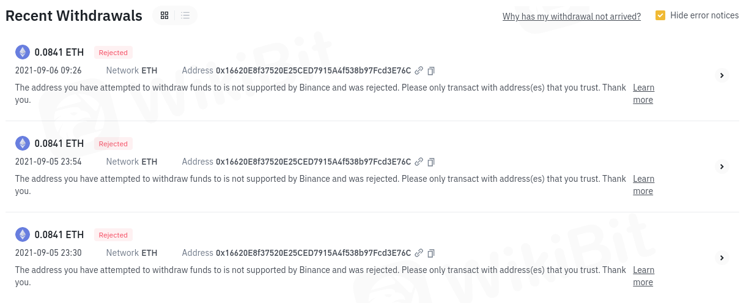The image size is (746, 303).
Task: Uncheck the Hide error notices checkbox
Action: click(x=660, y=15)
